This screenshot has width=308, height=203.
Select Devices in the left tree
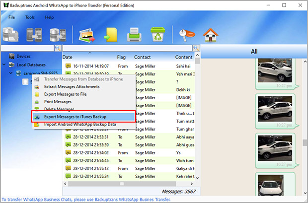click(x=23, y=56)
